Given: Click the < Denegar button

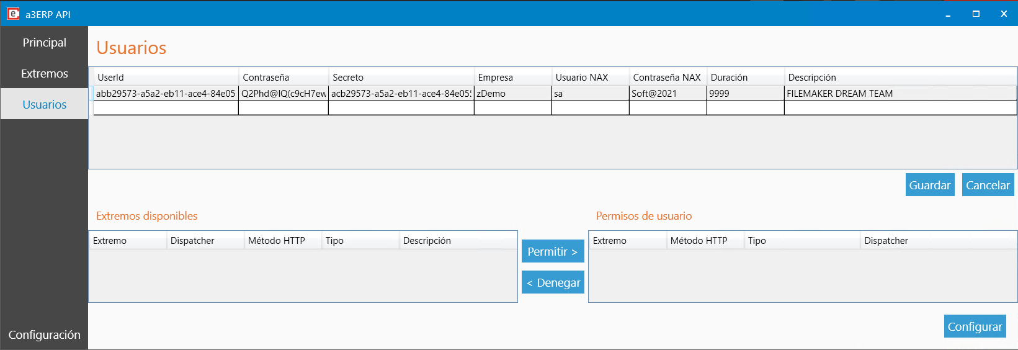Looking at the screenshot, I should pyautogui.click(x=553, y=282).
